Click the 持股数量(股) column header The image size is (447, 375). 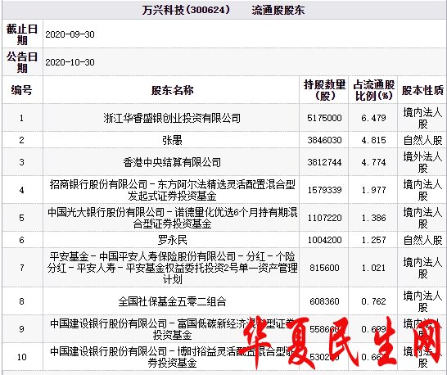coord(324,90)
